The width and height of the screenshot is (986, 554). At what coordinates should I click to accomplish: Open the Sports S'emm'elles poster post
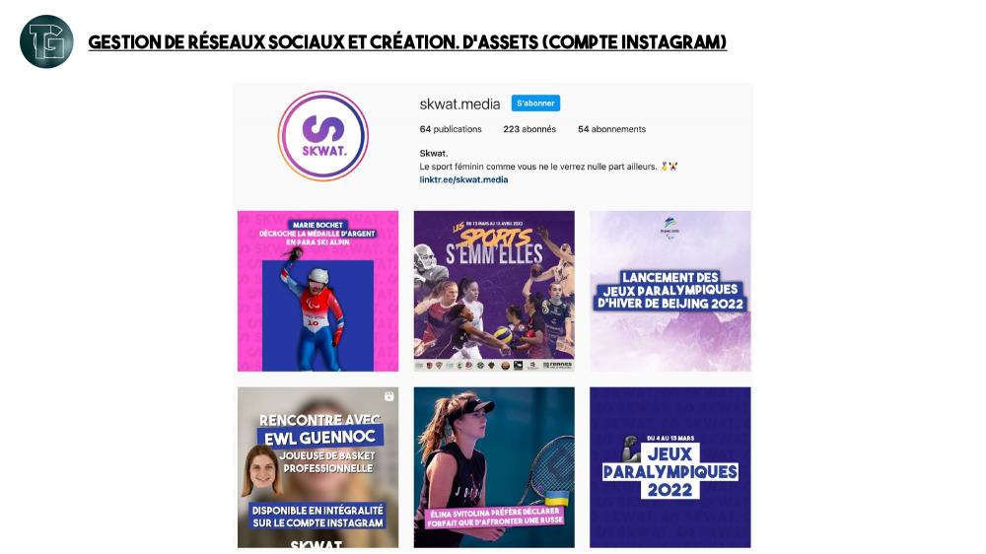tap(494, 291)
